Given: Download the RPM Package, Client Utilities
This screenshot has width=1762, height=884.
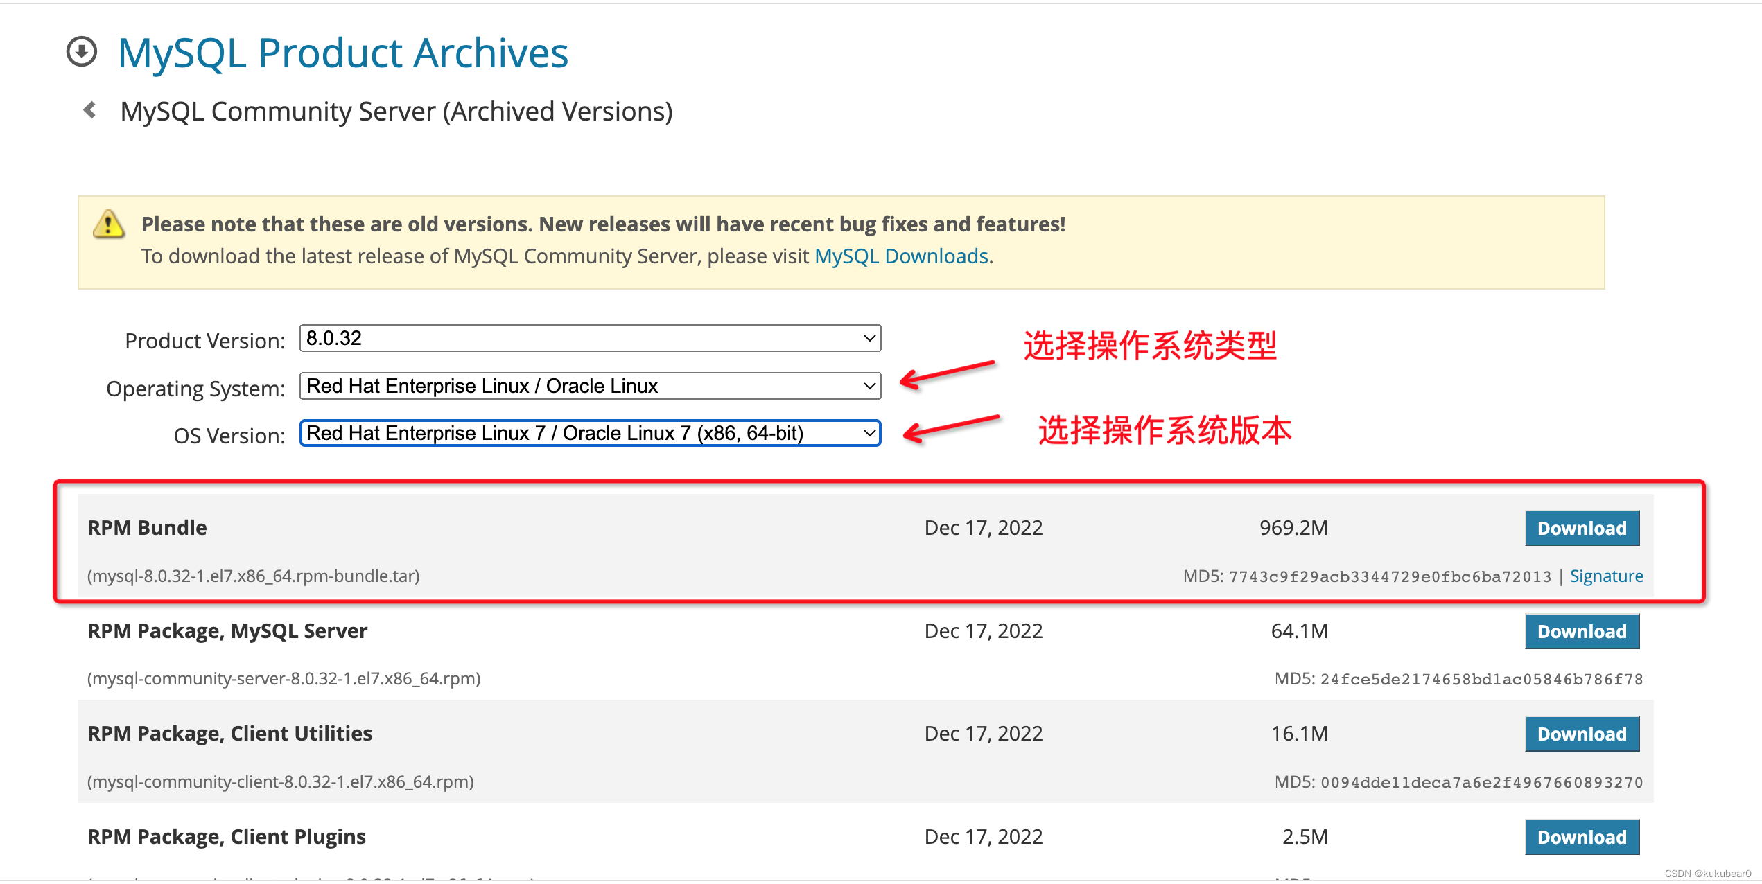Looking at the screenshot, I should coord(1582,734).
